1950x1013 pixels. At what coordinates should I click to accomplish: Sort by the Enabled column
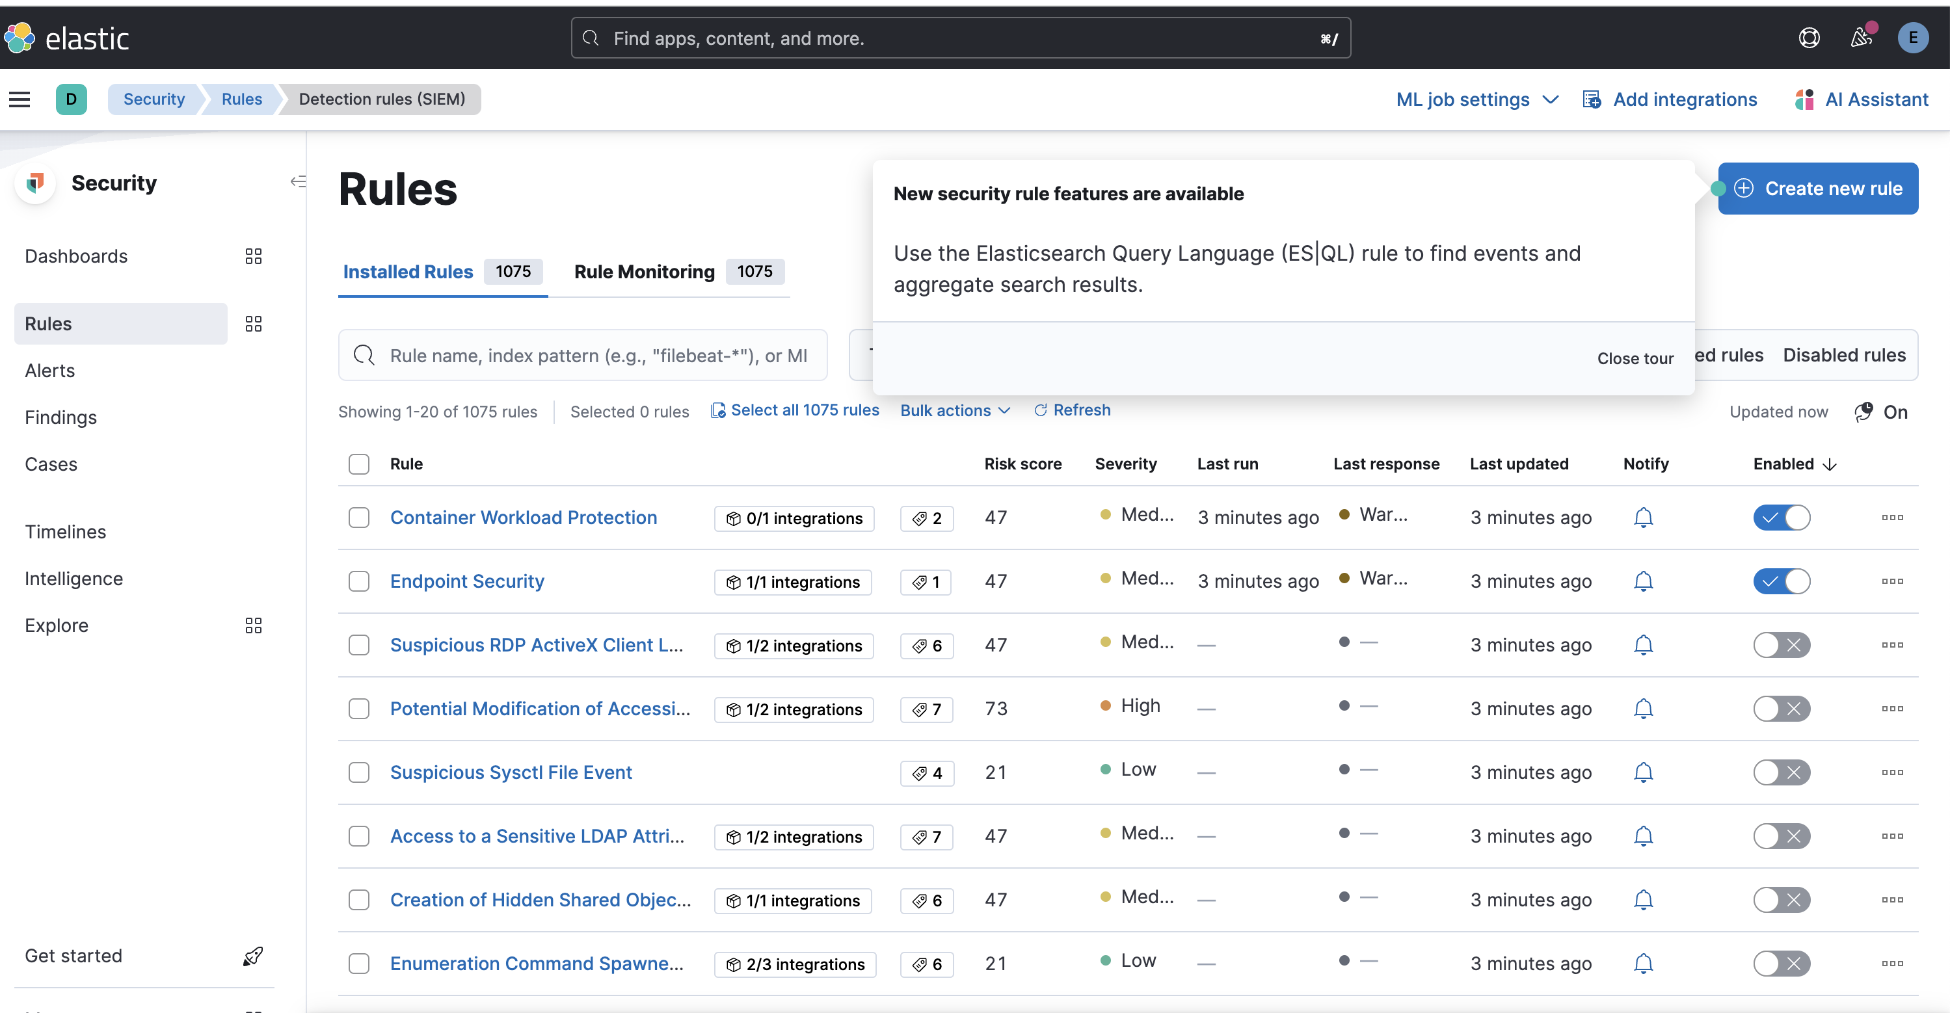point(1794,464)
